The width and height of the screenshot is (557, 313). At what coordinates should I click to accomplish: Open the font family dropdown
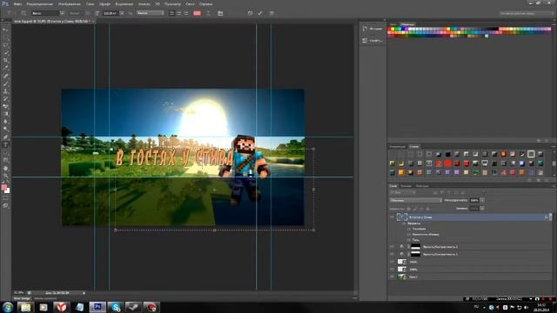coord(62,13)
